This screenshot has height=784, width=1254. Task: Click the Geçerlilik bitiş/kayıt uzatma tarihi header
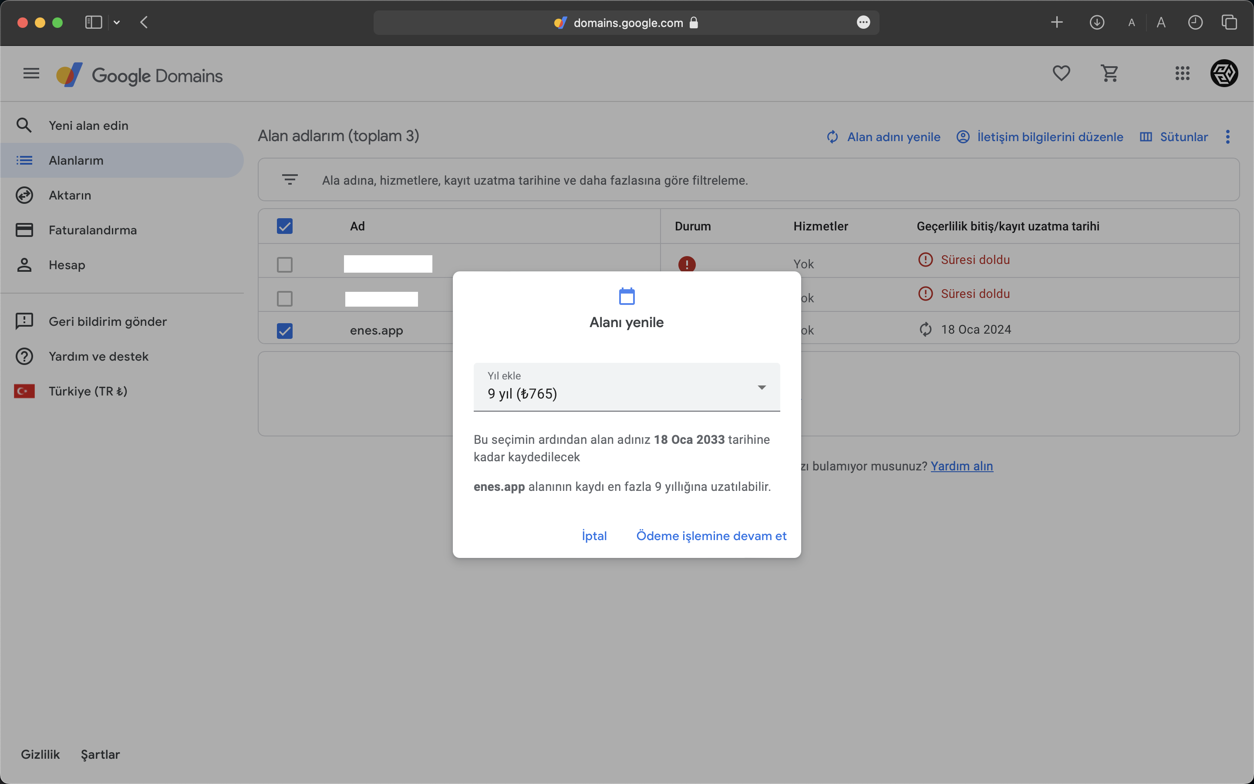pyautogui.click(x=1008, y=226)
